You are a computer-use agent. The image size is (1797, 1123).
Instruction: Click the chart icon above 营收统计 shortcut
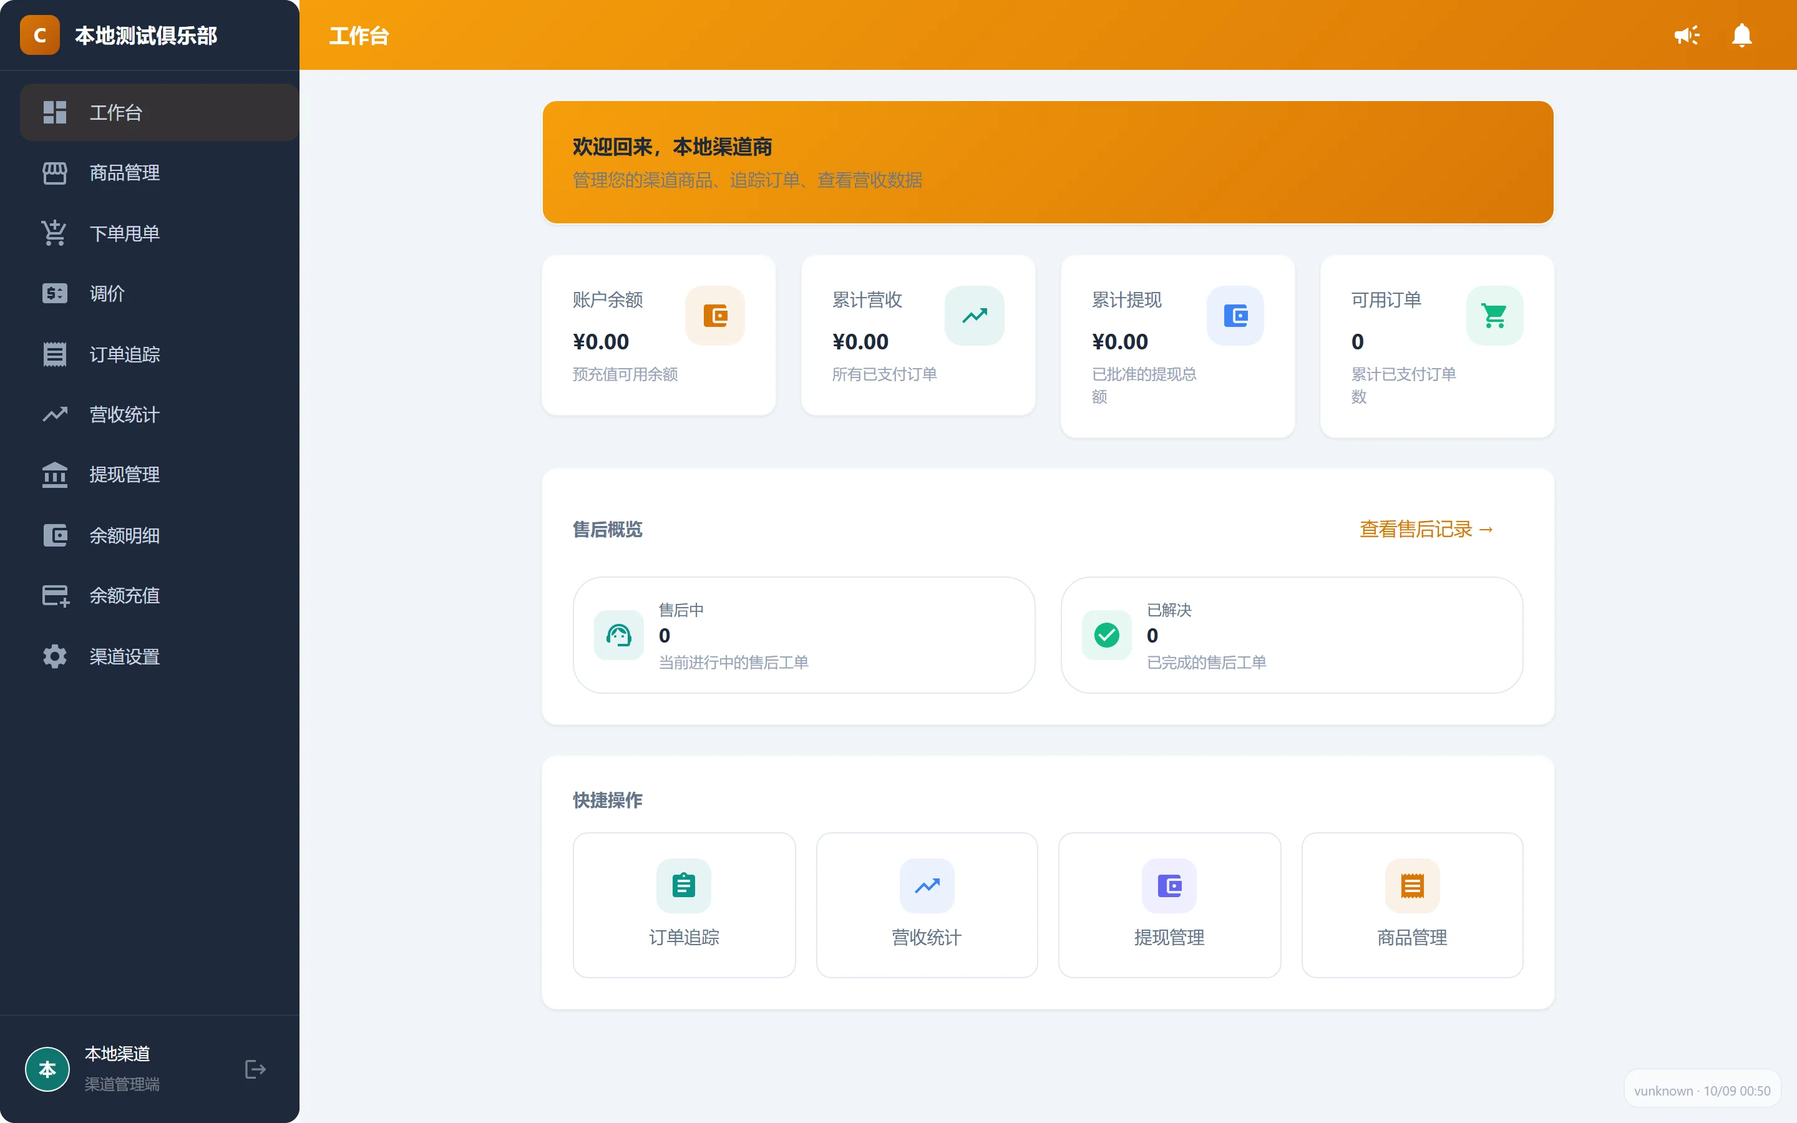coord(927,885)
